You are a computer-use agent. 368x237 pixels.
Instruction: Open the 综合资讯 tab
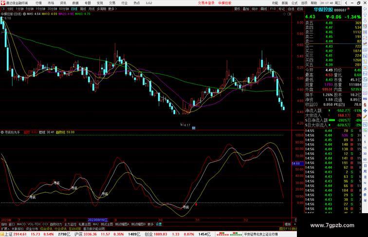tap(46, 229)
